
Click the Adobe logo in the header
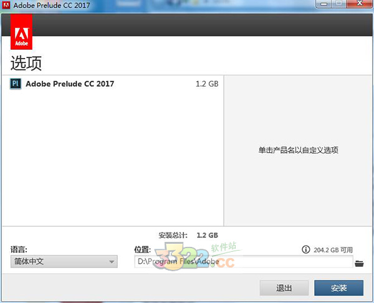click(x=21, y=32)
